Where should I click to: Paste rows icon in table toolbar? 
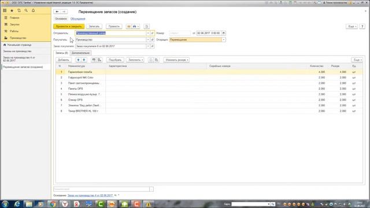click(x=157, y=60)
